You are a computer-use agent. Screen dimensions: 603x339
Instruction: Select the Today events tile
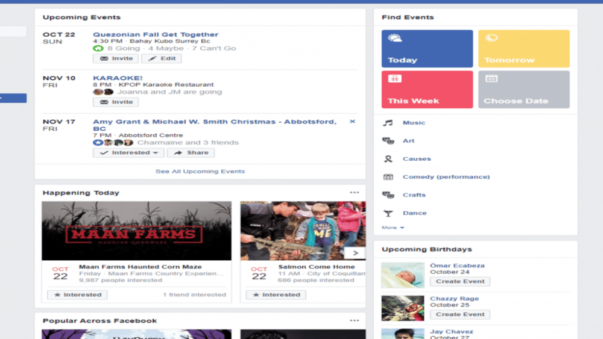pos(427,49)
